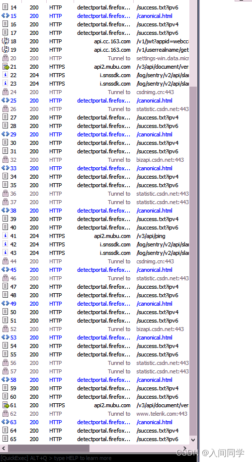
Task: Select HTTPS protocol cell in session 43
Action: point(57,253)
